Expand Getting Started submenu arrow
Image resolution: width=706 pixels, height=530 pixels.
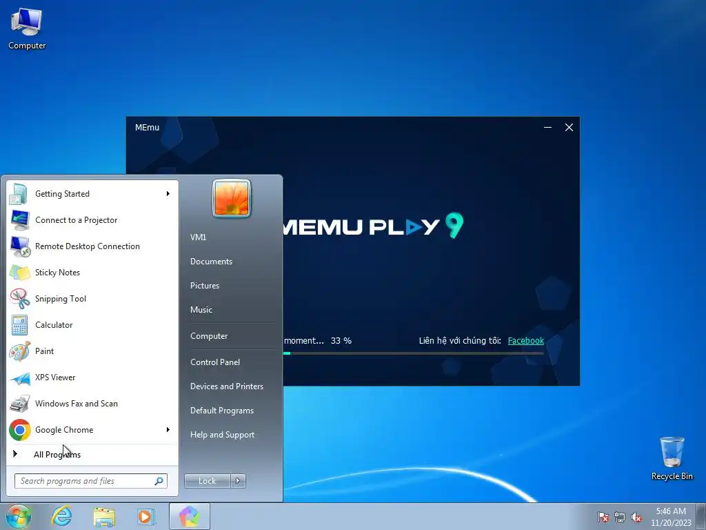168,194
